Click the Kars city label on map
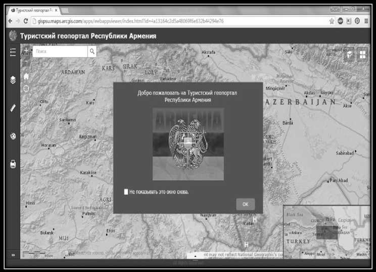The height and width of the screenshot is (272, 376). pos(90,103)
